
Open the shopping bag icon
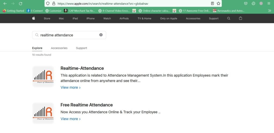(x=240, y=18)
